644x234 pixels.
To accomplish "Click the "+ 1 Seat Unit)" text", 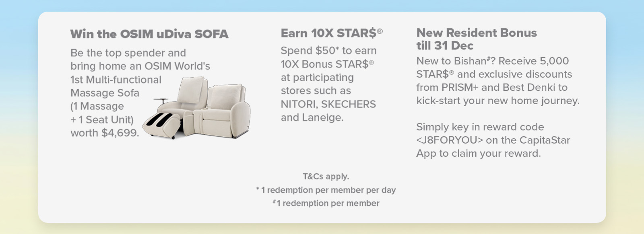I will [x=102, y=120].
